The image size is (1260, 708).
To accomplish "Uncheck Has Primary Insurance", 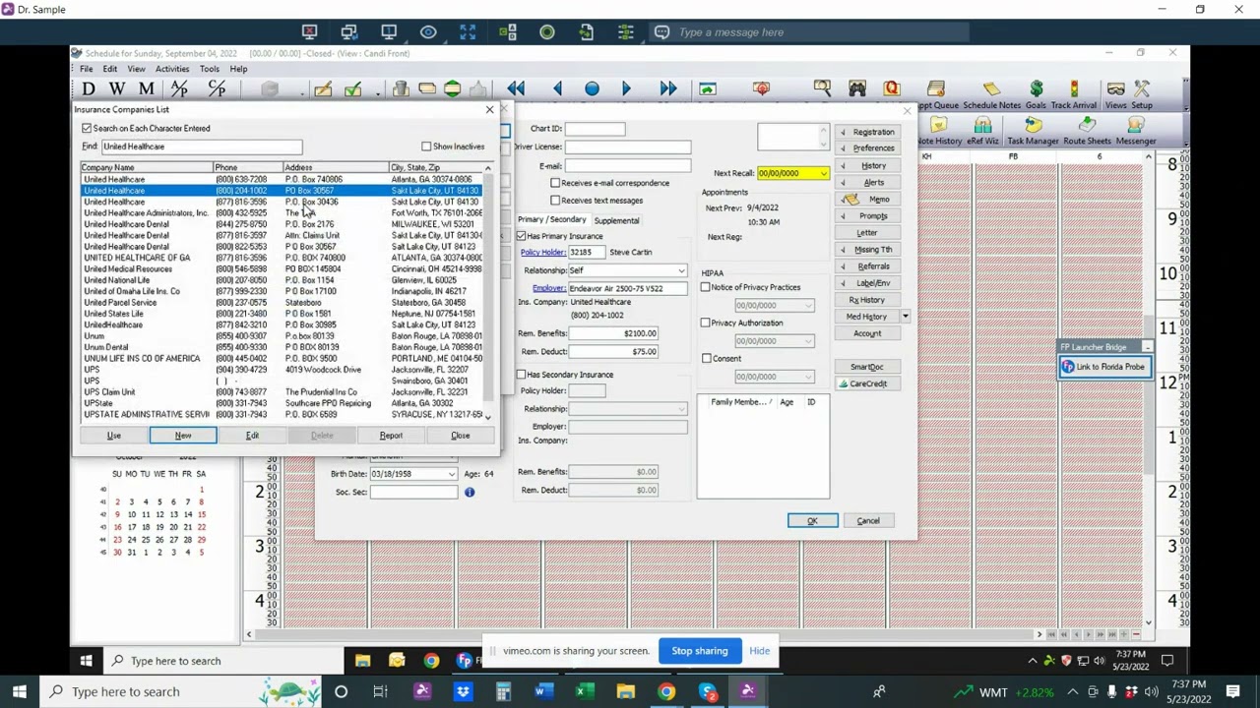I will [521, 236].
